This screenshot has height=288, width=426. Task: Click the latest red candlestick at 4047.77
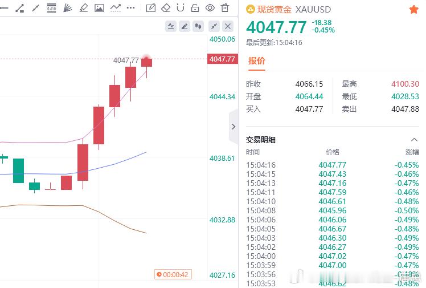click(147, 62)
